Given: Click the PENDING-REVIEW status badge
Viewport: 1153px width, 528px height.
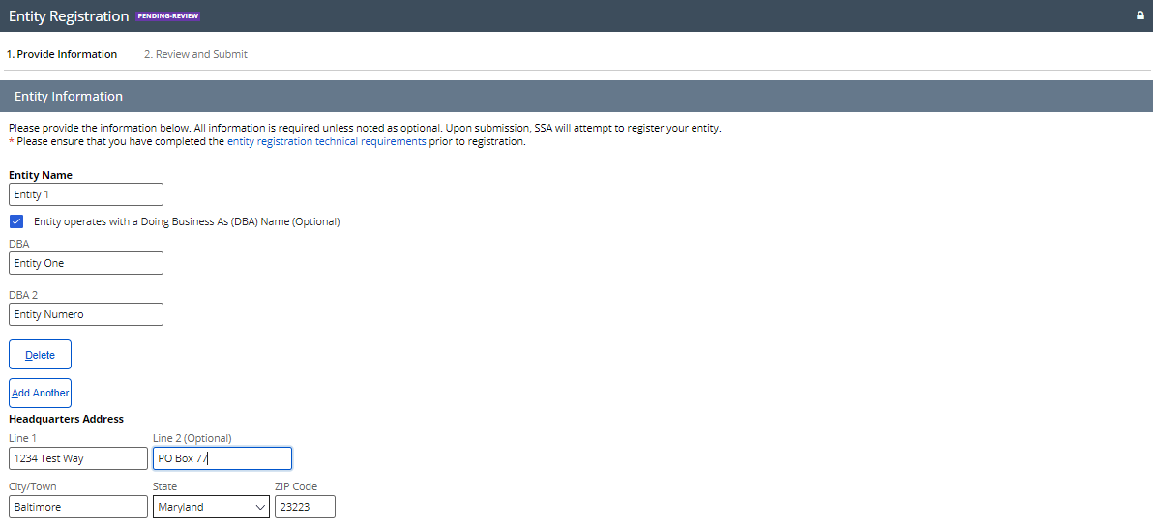Looking at the screenshot, I should [168, 16].
